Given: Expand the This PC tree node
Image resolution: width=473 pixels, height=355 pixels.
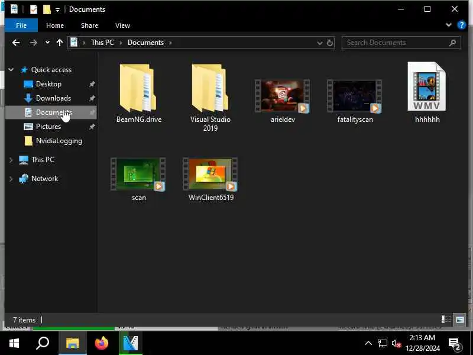Looking at the screenshot, I should (x=11, y=160).
